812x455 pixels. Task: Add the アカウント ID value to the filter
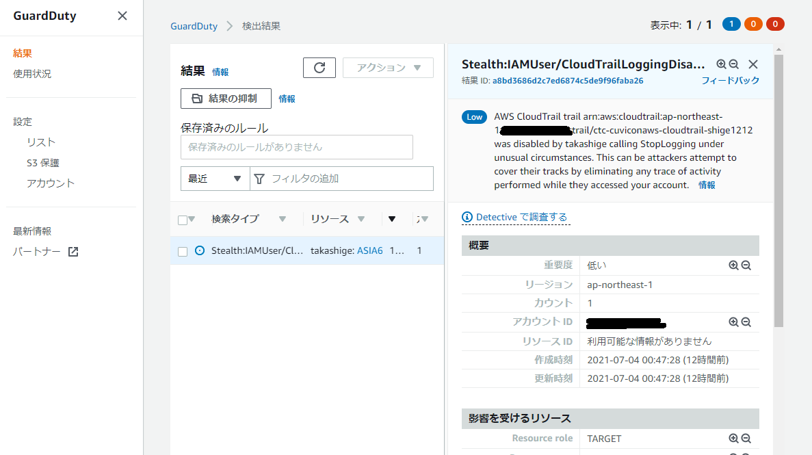pyautogui.click(x=733, y=322)
